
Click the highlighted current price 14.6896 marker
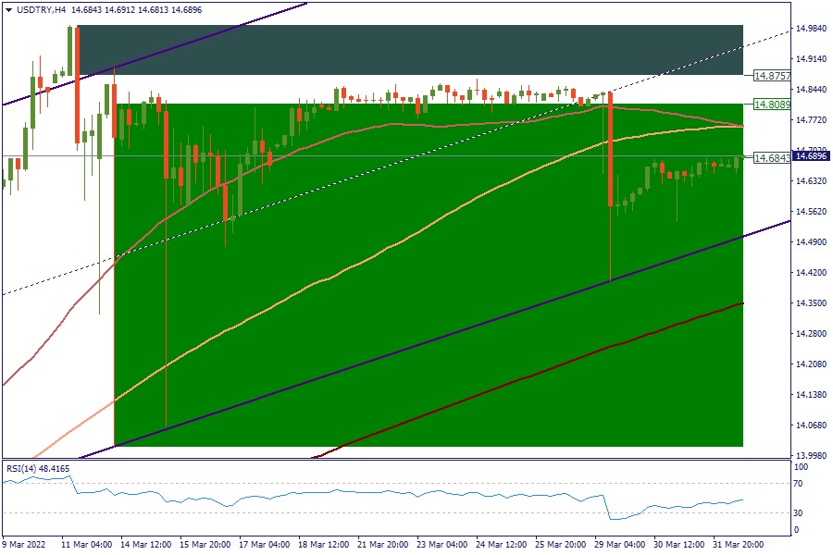click(812, 156)
